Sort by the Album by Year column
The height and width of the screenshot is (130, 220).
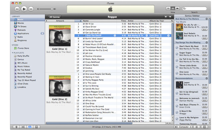click(x=159, y=21)
